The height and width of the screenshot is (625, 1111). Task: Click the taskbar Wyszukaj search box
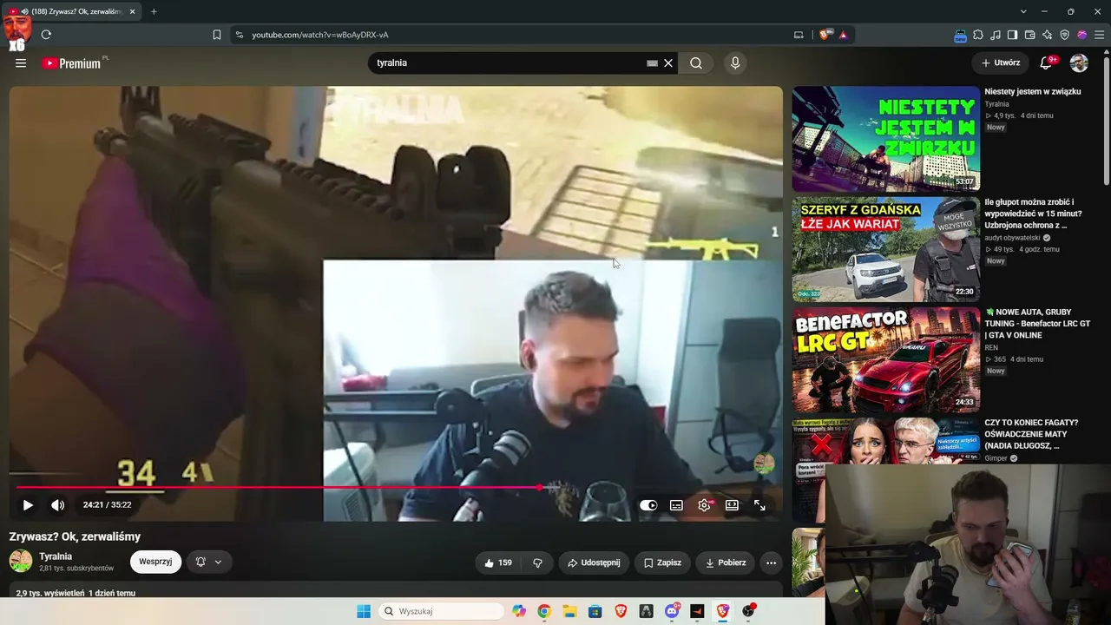pos(443,611)
